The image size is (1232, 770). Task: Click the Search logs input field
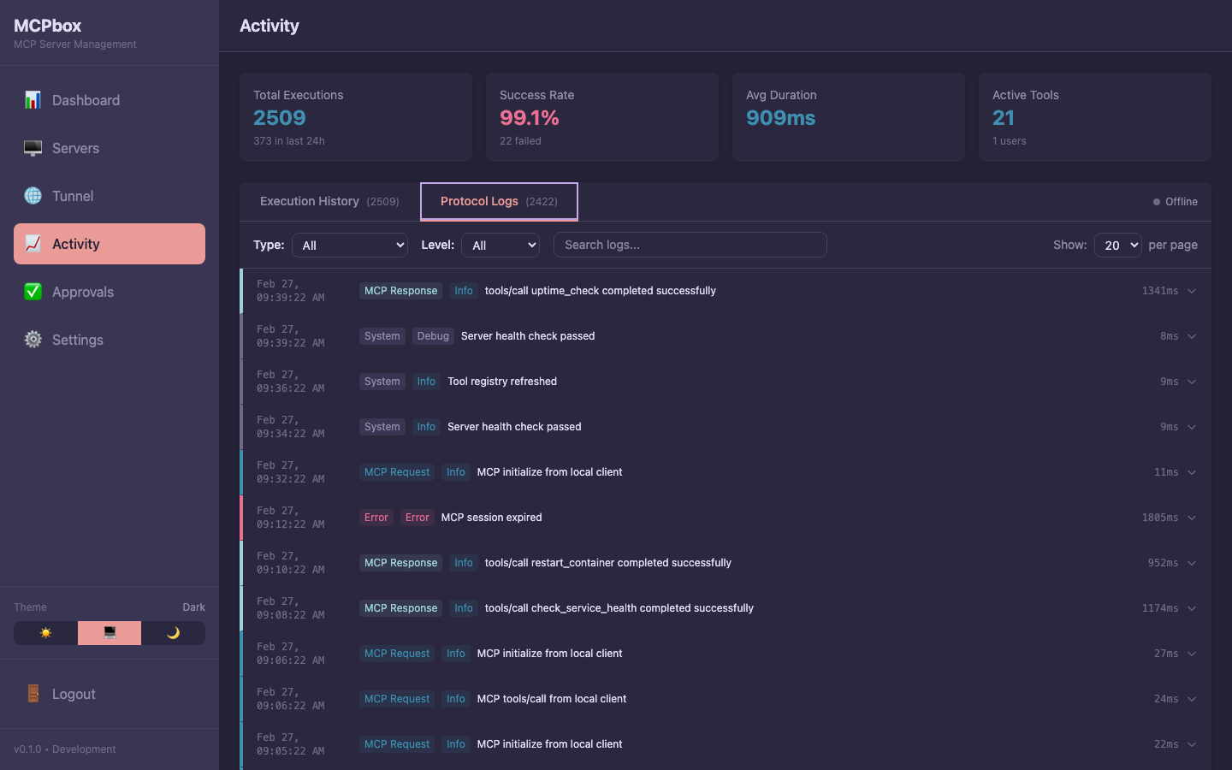[690, 245]
